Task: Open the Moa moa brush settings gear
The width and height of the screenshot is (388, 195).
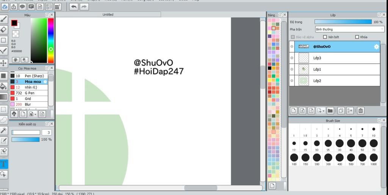Action: tap(45, 82)
